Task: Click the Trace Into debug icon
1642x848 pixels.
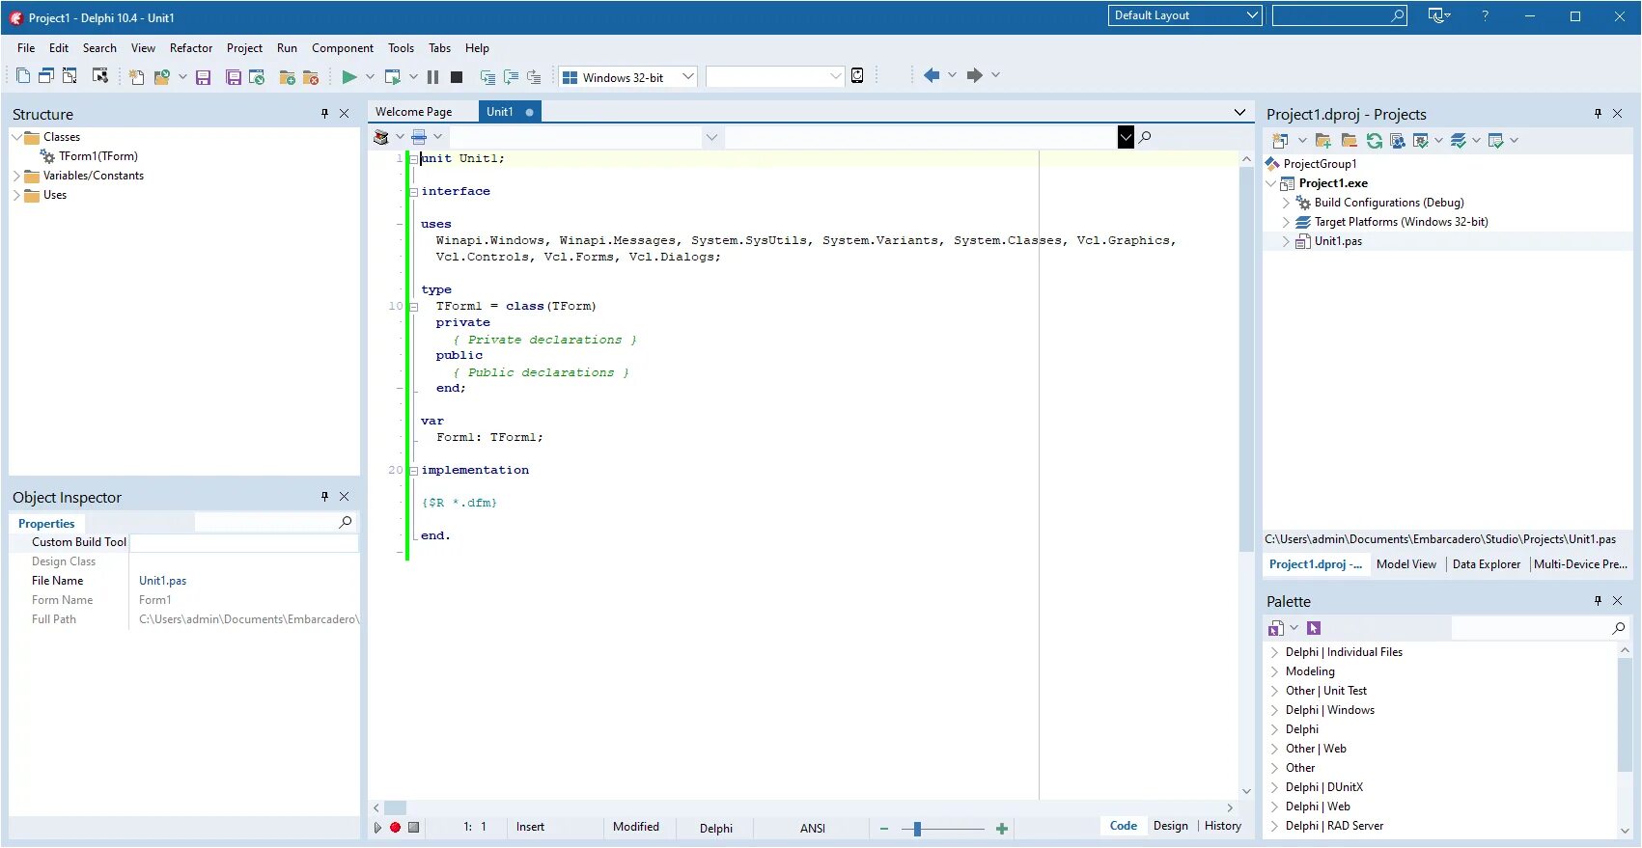Action: pos(487,77)
